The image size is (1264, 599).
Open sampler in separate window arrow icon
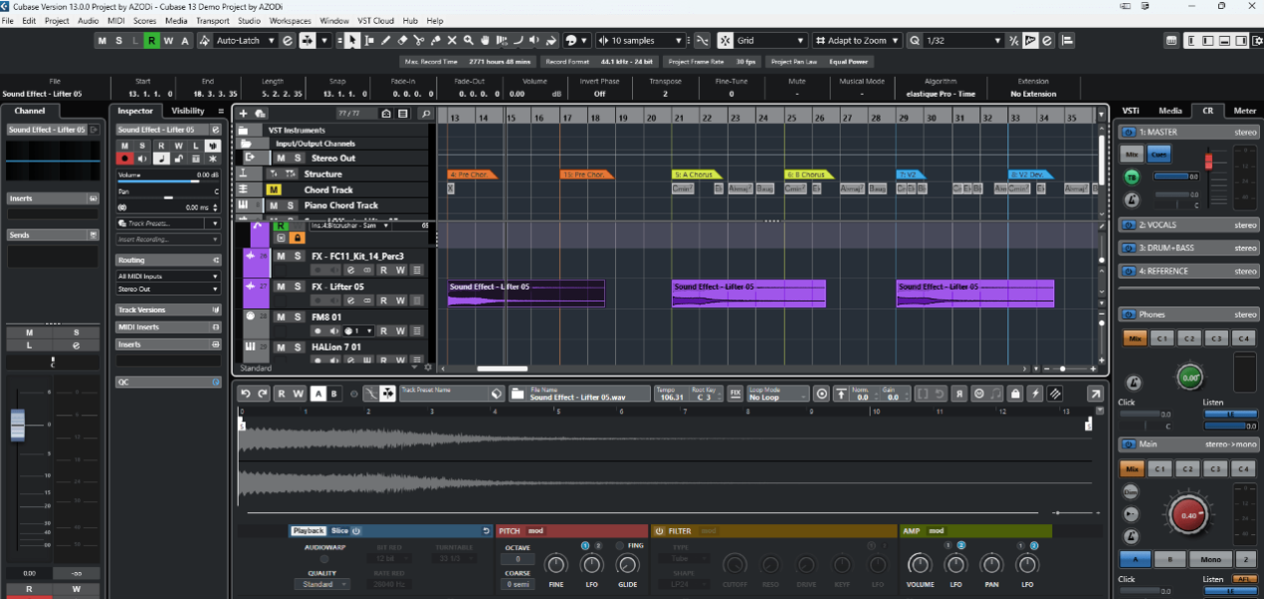pyautogui.click(x=1095, y=393)
